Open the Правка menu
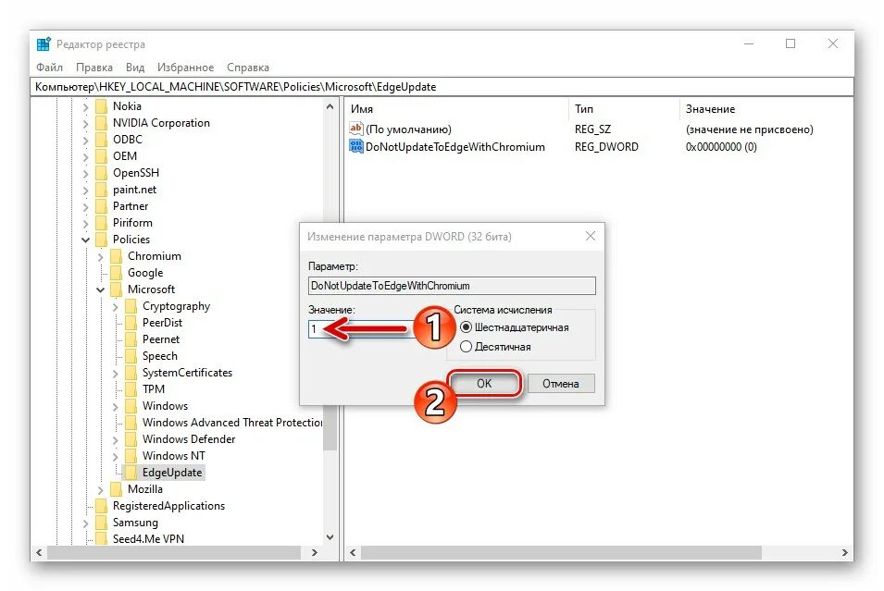The height and width of the screenshot is (591, 884). point(94,67)
